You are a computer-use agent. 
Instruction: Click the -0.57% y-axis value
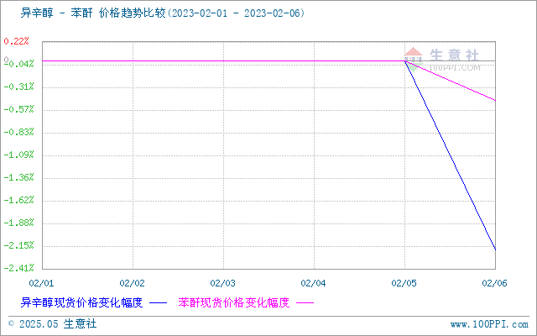pyautogui.click(x=18, y=109)
